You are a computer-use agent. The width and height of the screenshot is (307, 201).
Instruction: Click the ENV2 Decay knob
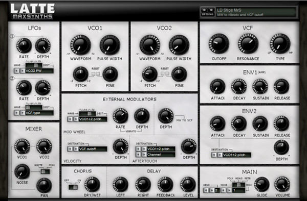click(239, 123)
